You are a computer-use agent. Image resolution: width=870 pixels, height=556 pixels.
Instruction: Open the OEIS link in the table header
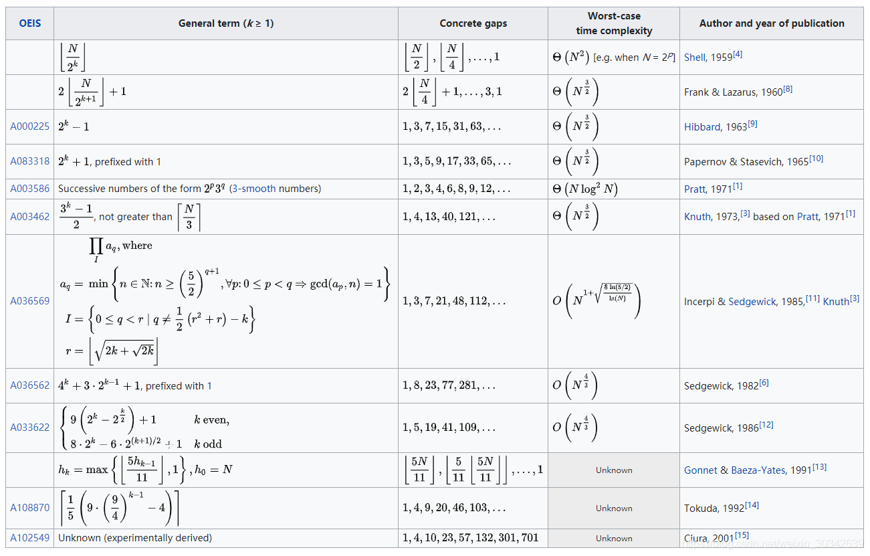coord(30,23)
